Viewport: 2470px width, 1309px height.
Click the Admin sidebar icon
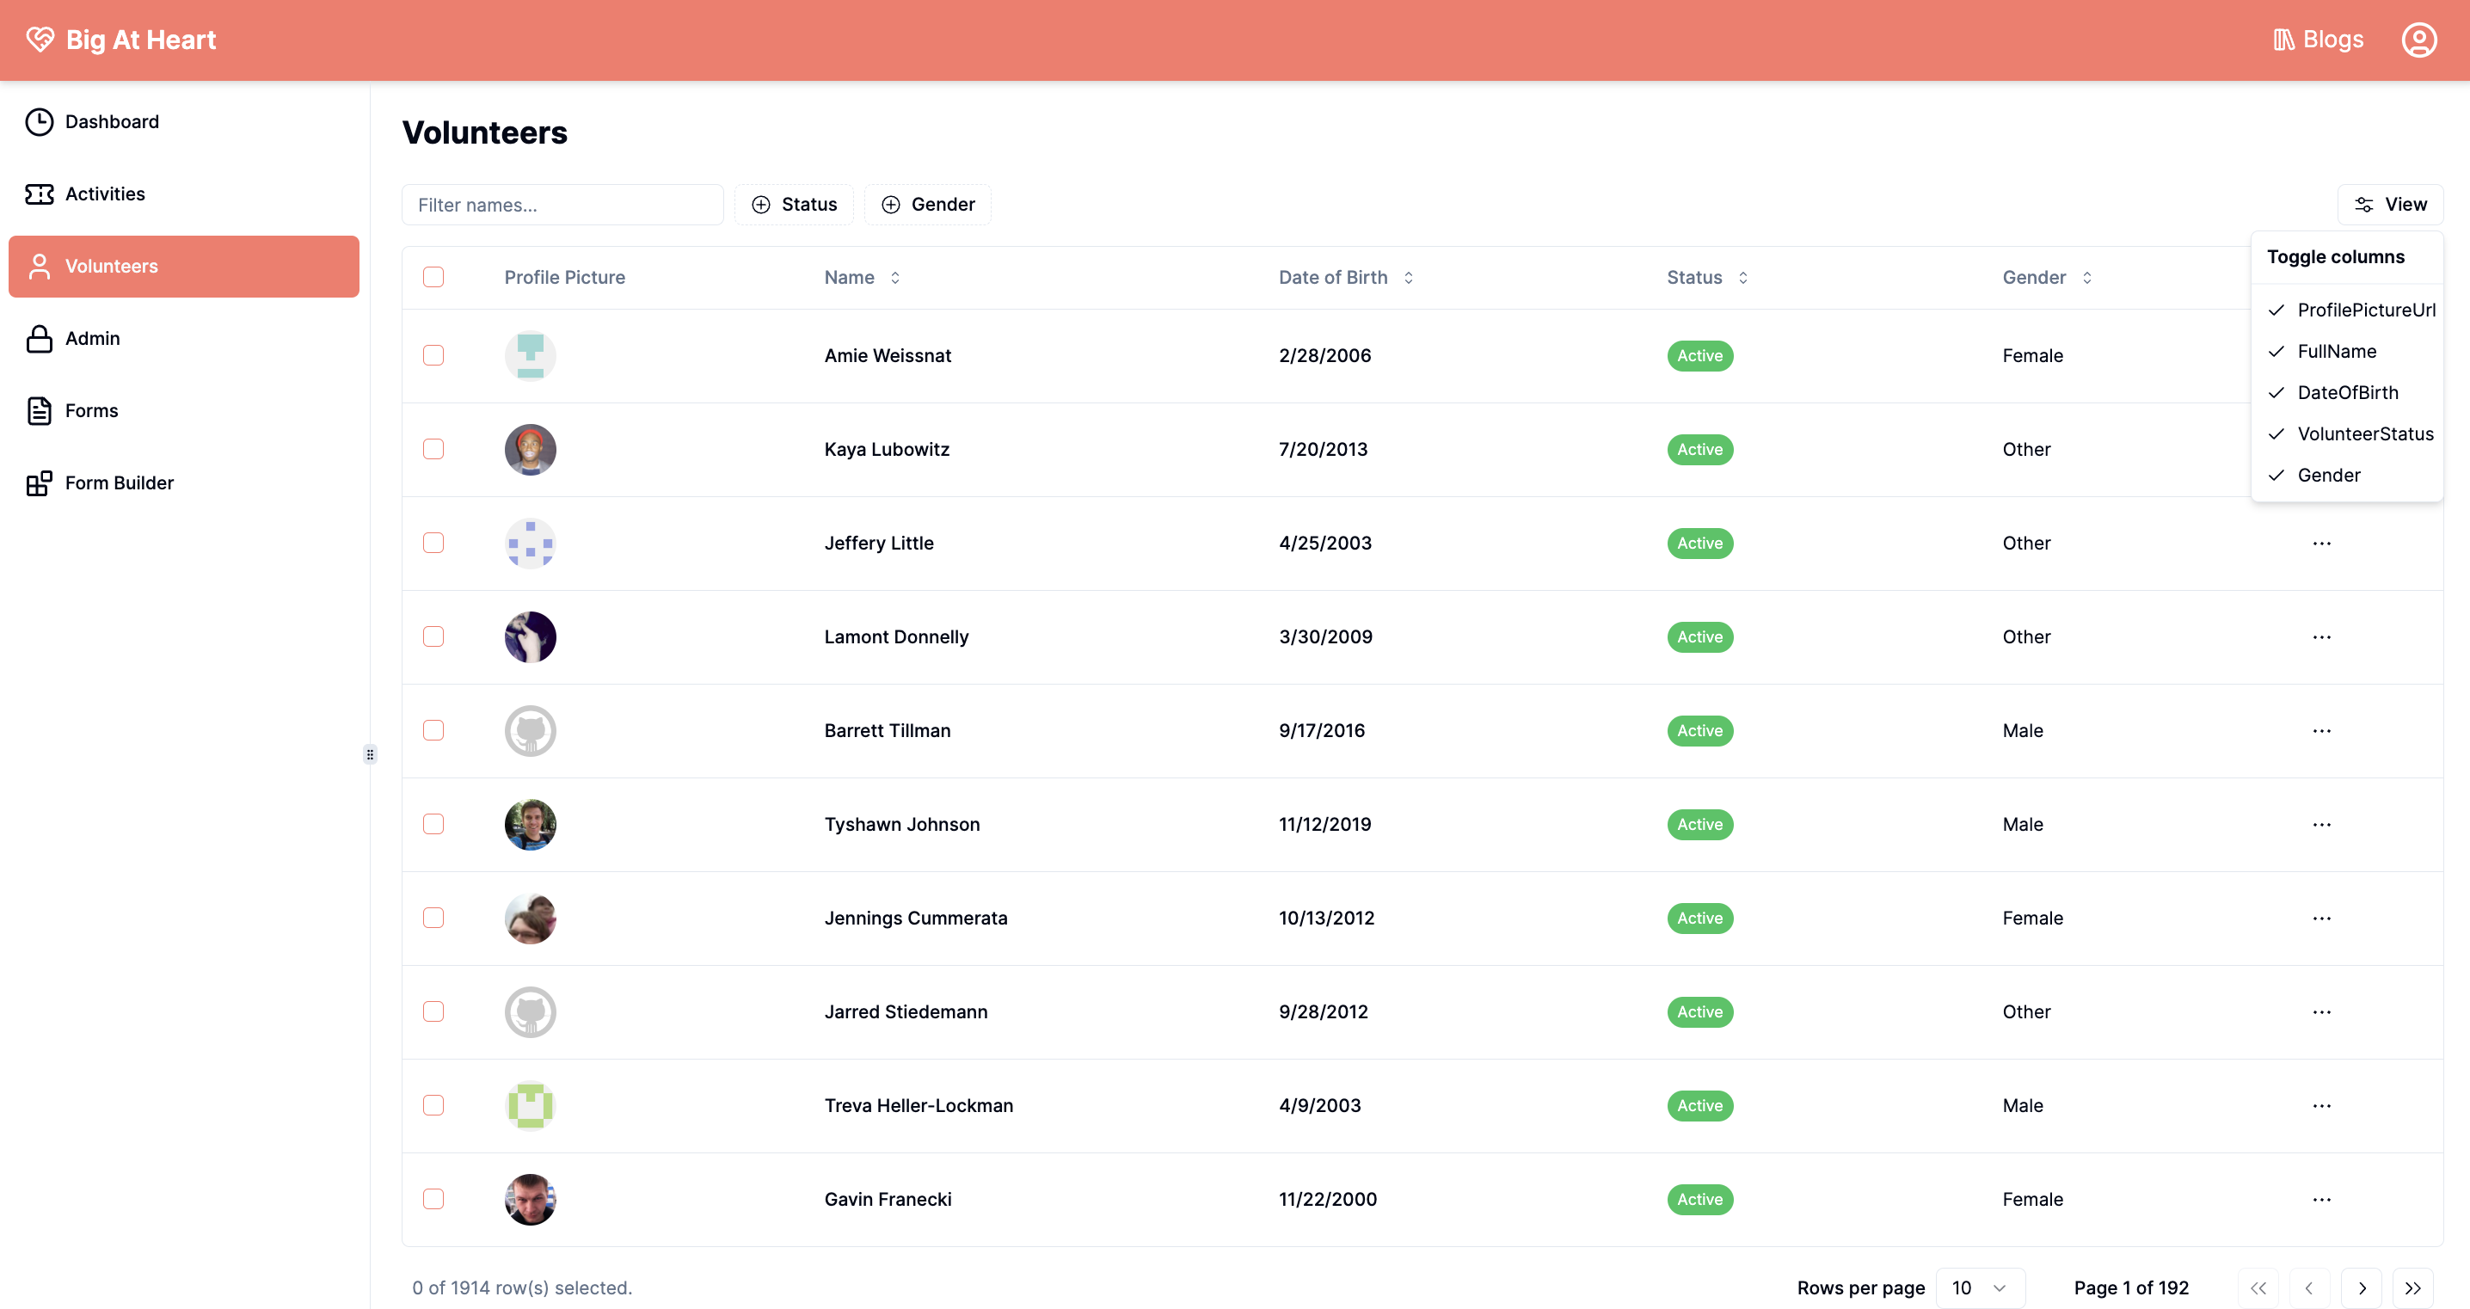click(x=40, y=338)
